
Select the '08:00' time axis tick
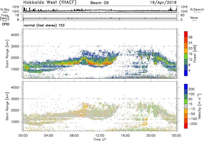tap(74, 136)
